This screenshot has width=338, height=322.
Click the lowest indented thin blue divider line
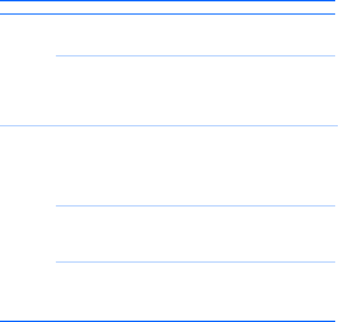tap(195, 262)
